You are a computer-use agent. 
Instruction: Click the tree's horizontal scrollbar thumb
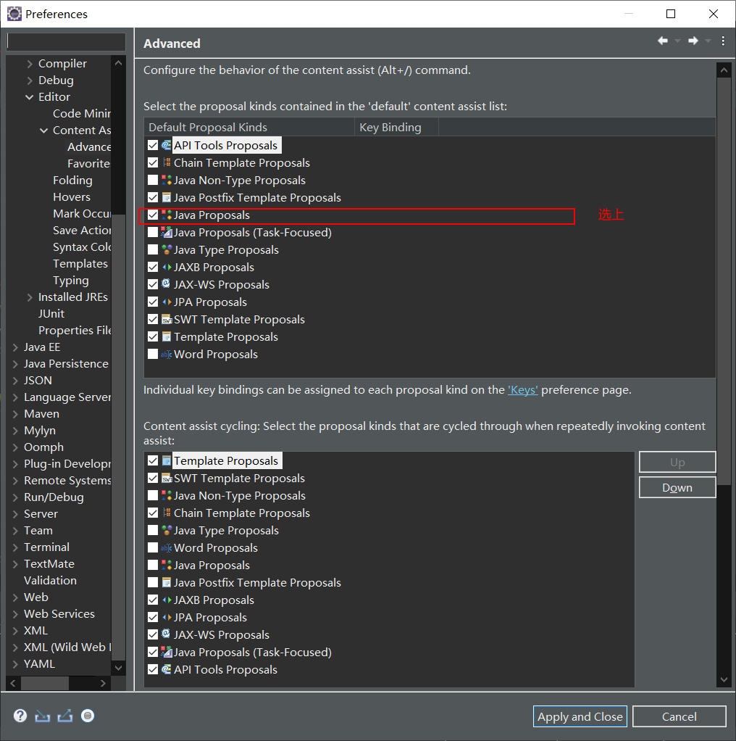coord(45,683)
